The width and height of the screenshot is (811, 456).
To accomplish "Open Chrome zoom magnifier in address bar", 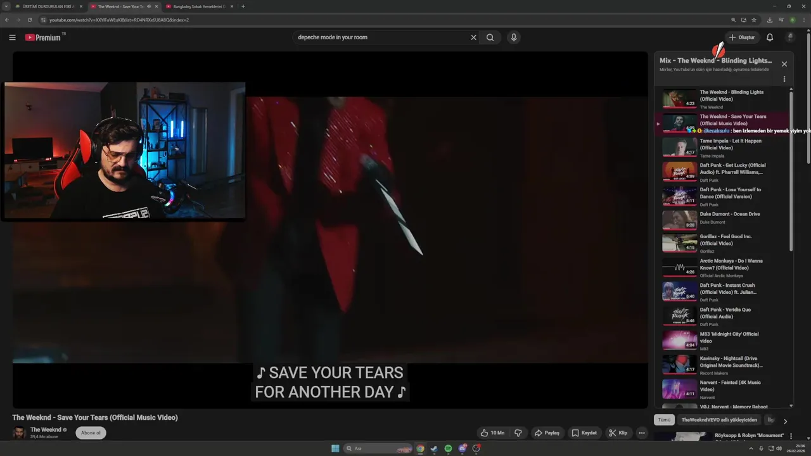I will (x=734, y=20).
